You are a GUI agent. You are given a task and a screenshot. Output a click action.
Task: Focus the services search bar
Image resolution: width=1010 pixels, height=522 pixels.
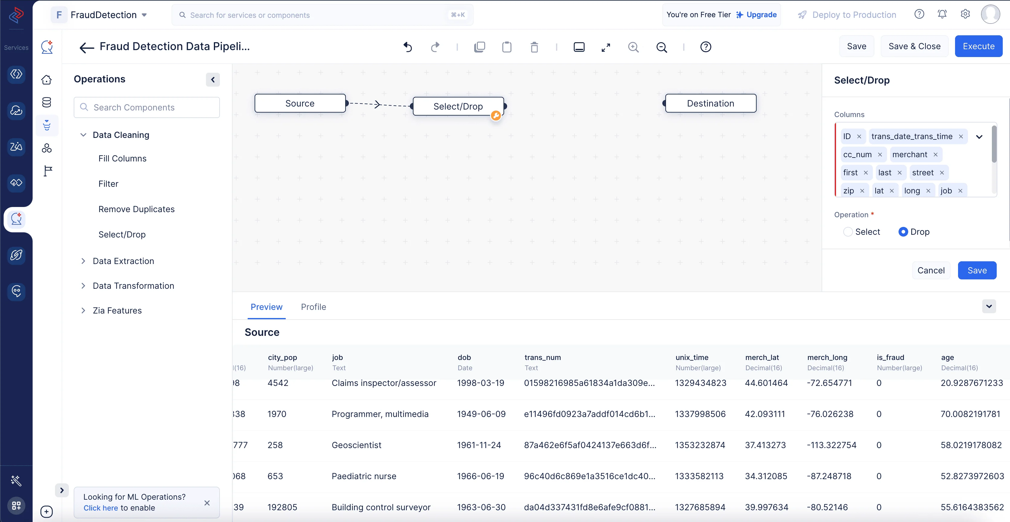point(322,15)
